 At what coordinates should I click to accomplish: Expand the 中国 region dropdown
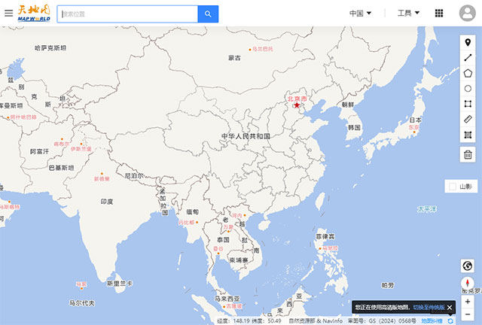[x=361, y=14]
